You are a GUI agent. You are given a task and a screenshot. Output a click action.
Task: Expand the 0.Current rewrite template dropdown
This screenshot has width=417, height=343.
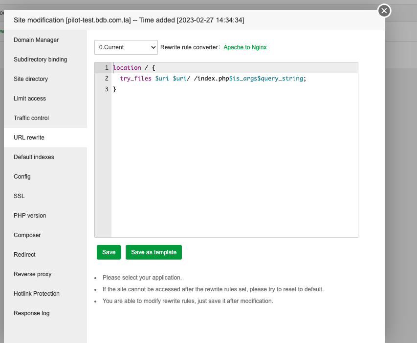tap(126, 47)
